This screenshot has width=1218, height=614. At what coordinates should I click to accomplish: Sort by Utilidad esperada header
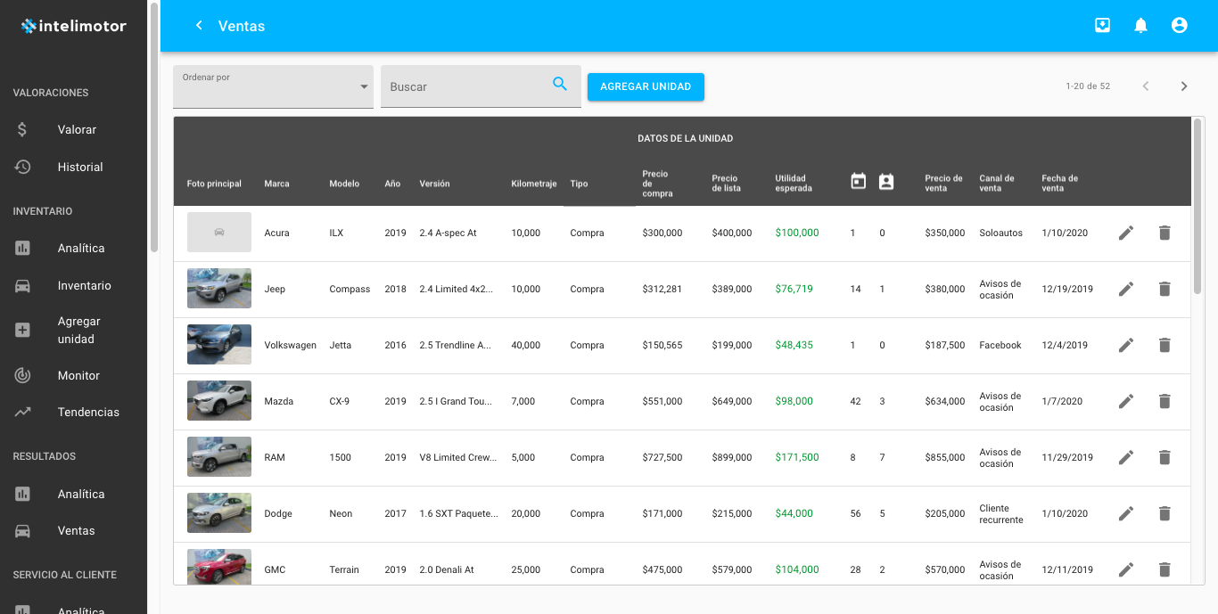[x=794, y=184]
